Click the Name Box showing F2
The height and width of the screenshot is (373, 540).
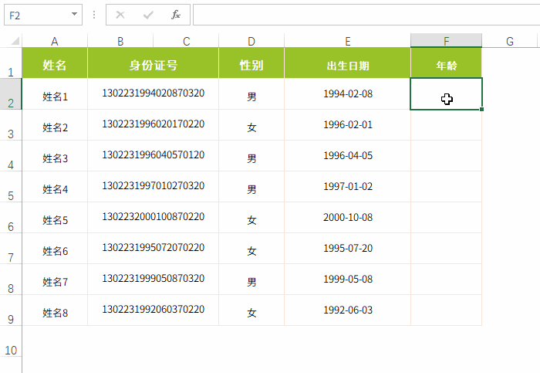[x=35, y=15]
